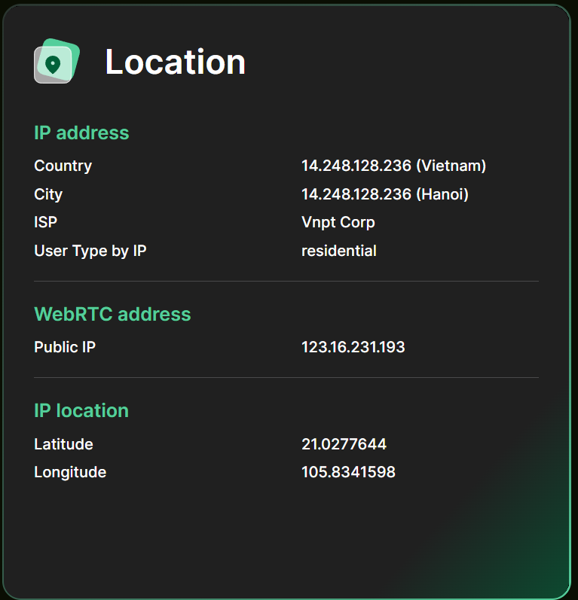Click the WebRTC address section heading

point(112,314)
